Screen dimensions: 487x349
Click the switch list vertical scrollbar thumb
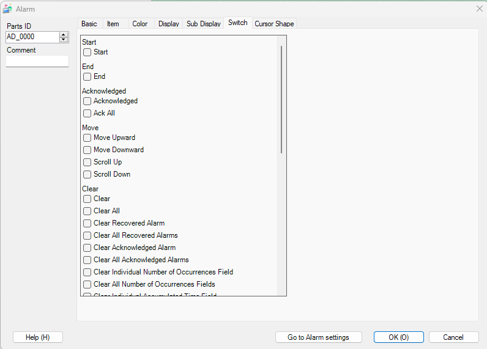point(281,100)
